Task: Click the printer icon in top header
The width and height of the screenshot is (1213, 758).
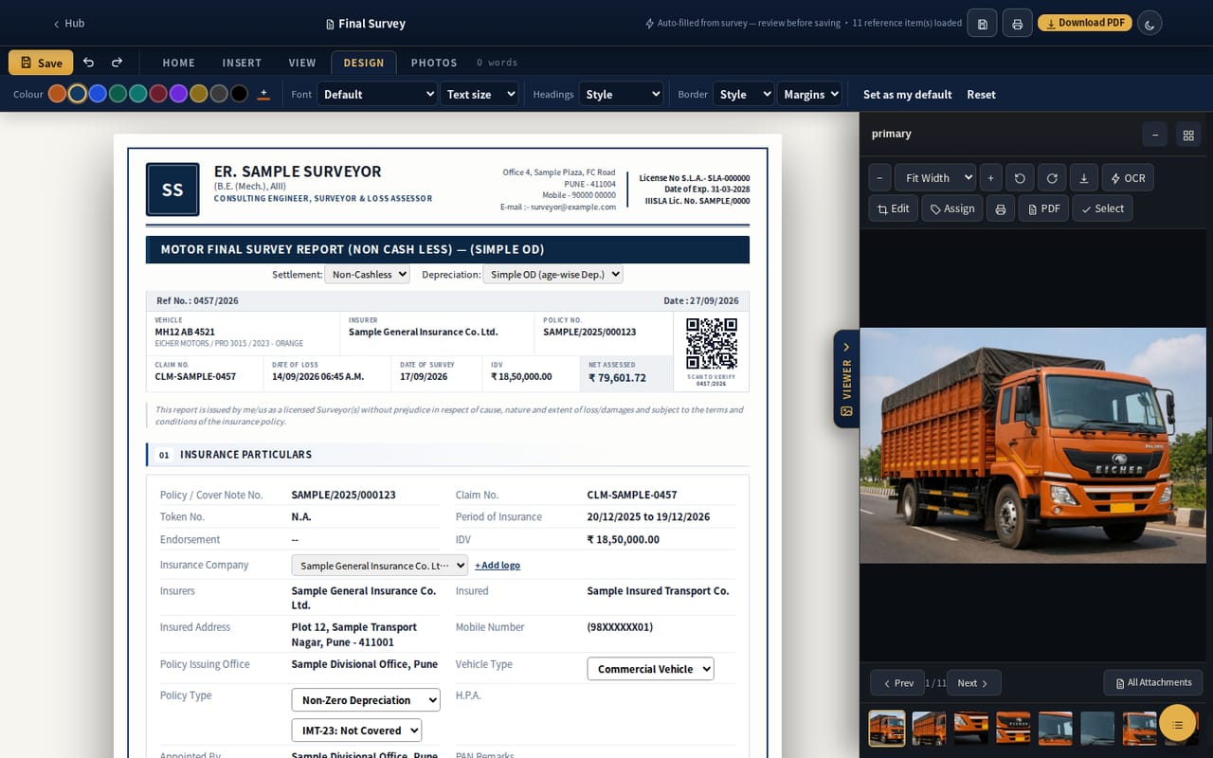Action: [x=1017, y=24]
